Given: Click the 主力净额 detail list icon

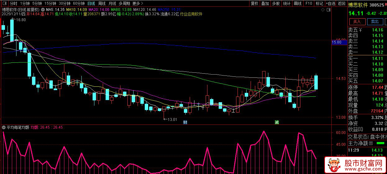Looking at the screenshot, I should pos(371,144).
